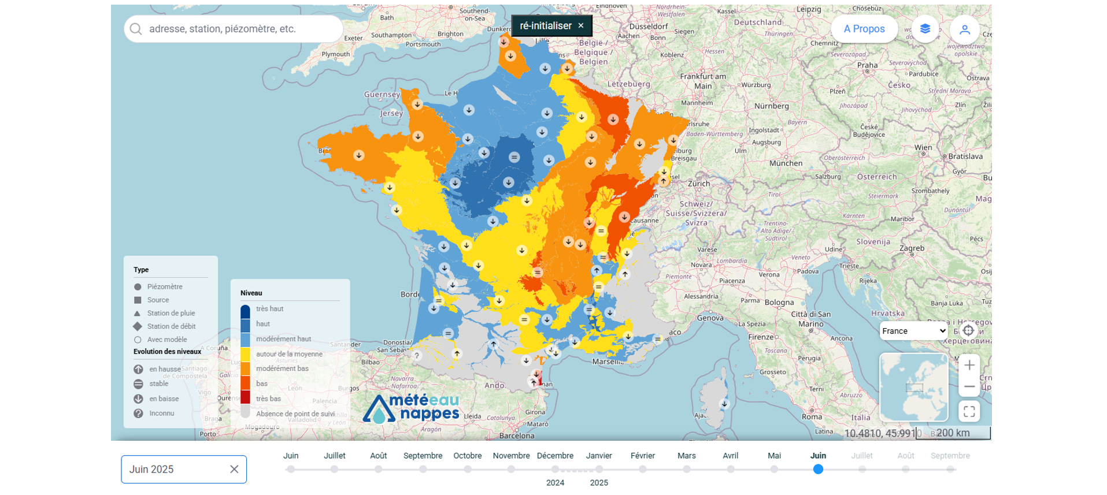Enter fullscreen map mode
Screen dimensions: 1107x495
pyautogui.click(x=969, y=411)
